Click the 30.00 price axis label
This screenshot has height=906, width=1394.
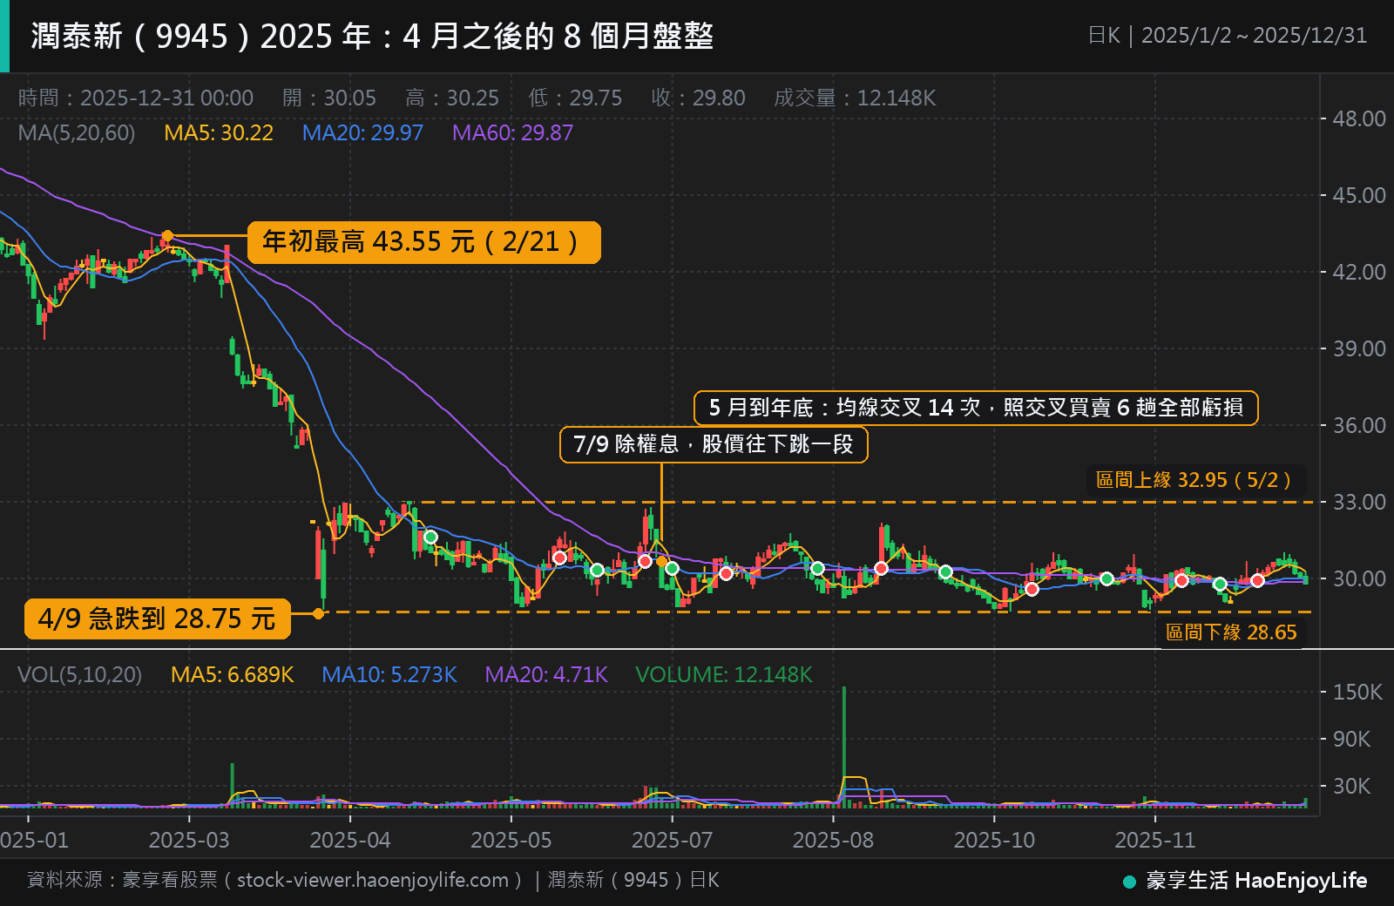[1358, 578]
